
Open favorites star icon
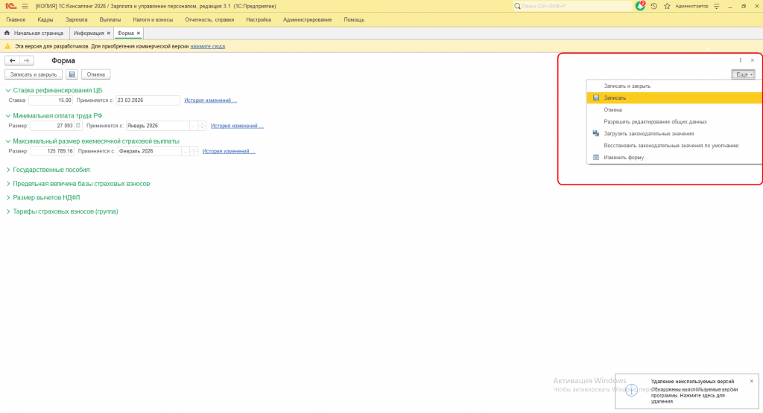(x=667, y=6)
